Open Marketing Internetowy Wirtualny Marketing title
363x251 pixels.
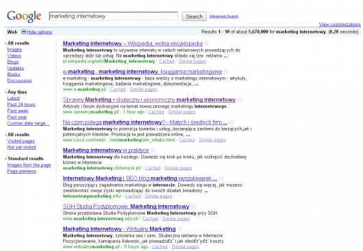coord(119,229)
